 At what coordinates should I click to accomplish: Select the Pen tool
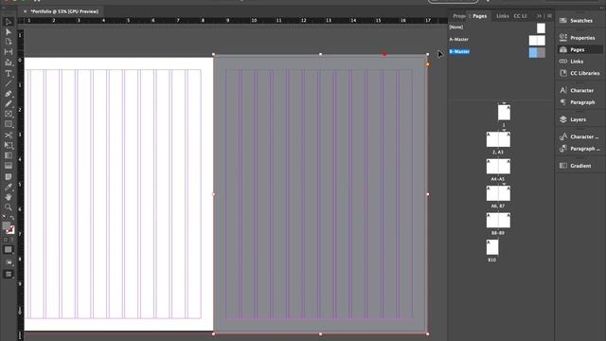[9, 94]
